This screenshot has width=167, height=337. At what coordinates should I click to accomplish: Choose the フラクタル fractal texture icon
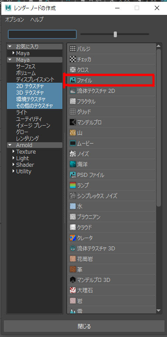pyautogui.click(x=73, y=102)
